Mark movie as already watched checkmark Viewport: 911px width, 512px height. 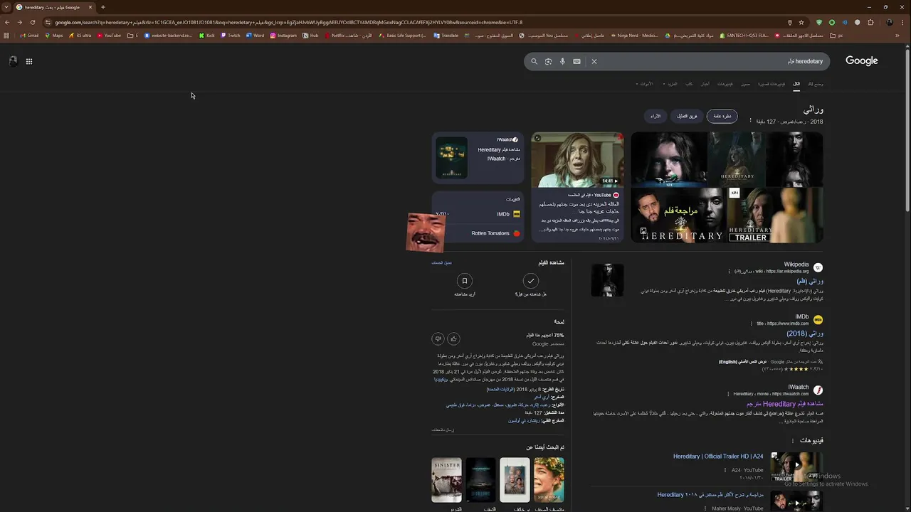pyautogui.click(x=530, y=281)
